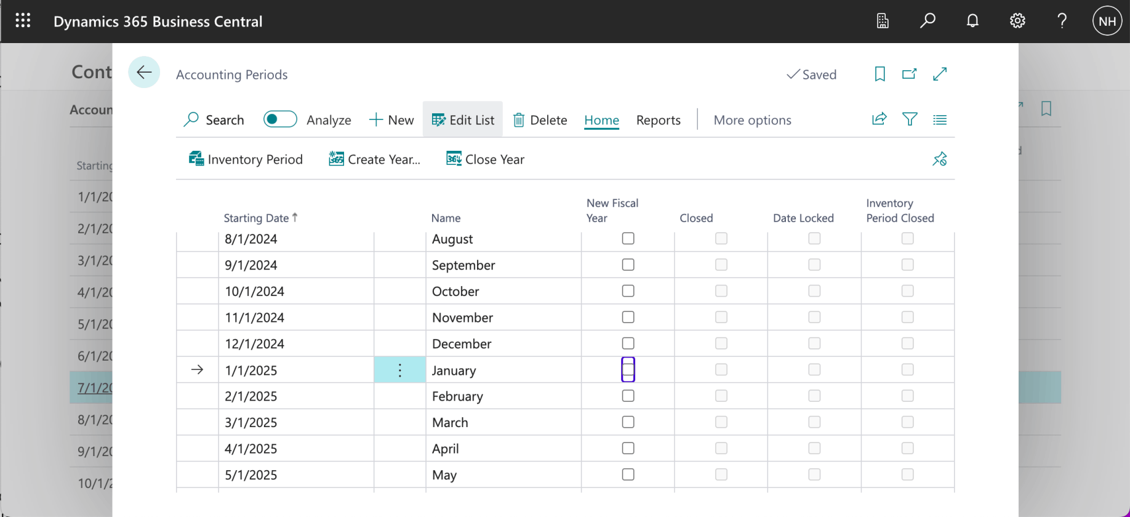Open the notifications bell

[972, 21]
